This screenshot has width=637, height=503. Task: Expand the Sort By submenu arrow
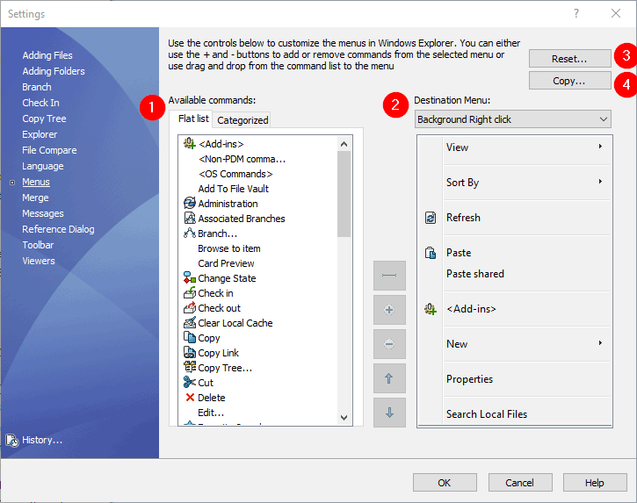point(600,181)
